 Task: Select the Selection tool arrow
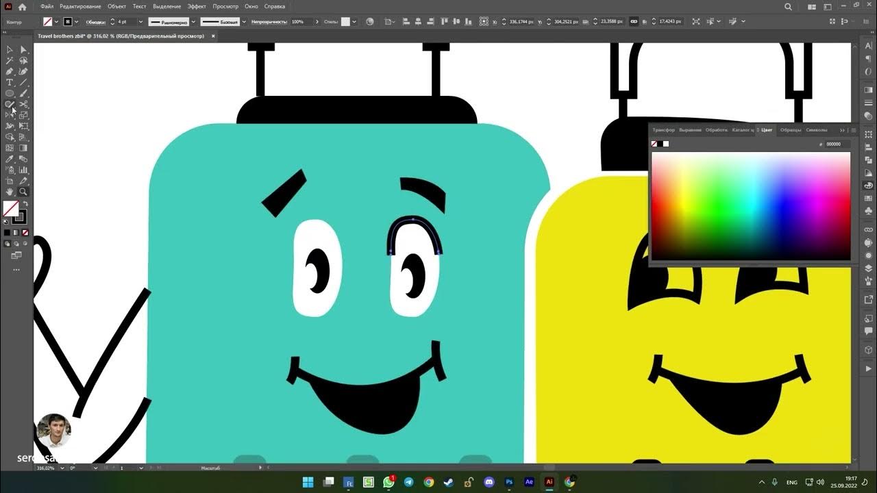(x=10, y=49)
